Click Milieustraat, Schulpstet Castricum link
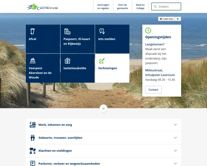The image size is (207, 166). point(160,73)
